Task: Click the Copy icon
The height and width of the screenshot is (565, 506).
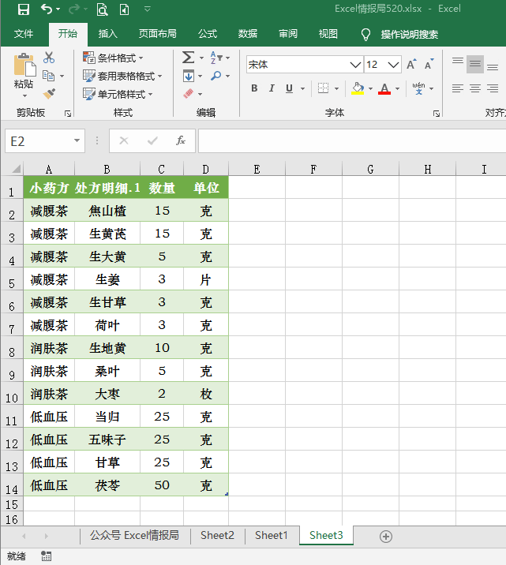Action: (x=48, y=76)
